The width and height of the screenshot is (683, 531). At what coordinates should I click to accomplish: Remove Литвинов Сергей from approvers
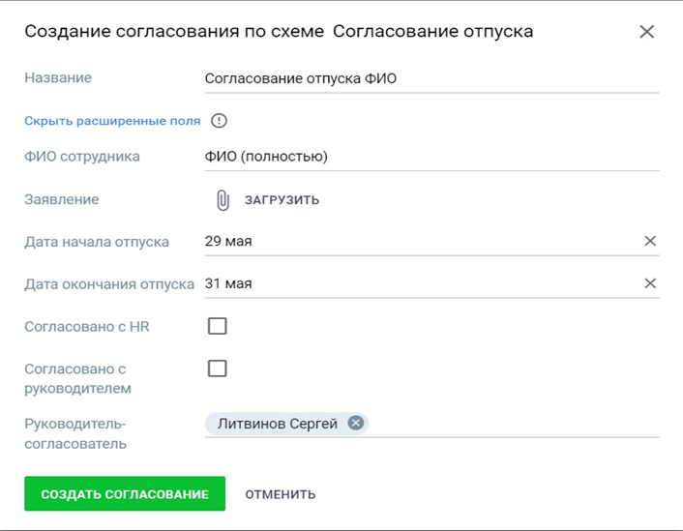pos(355,424)
